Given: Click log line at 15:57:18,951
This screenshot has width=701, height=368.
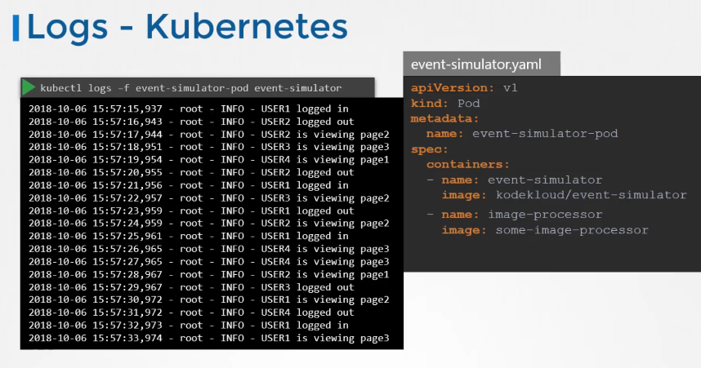Looking at the screenshot, I should click(x=209, y=147).
